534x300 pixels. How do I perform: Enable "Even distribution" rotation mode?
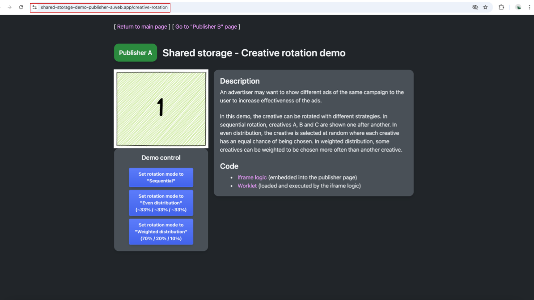point(161,203)
